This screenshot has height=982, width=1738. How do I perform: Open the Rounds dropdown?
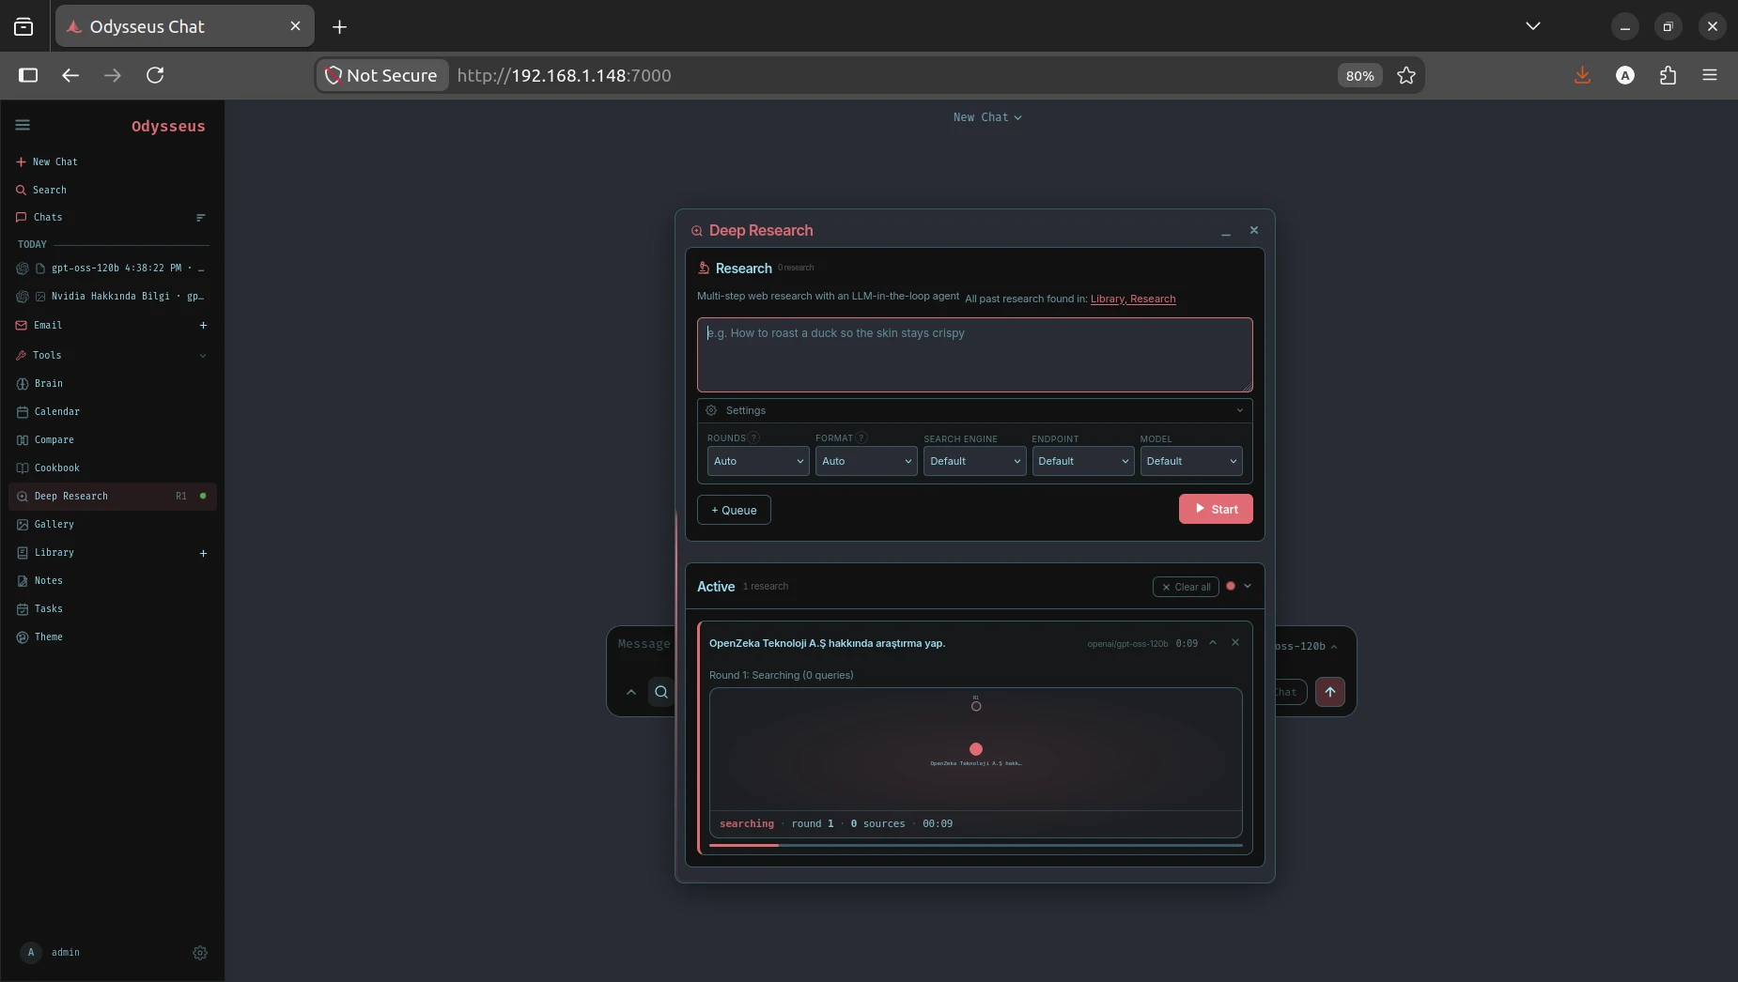(x=758, y=461)
